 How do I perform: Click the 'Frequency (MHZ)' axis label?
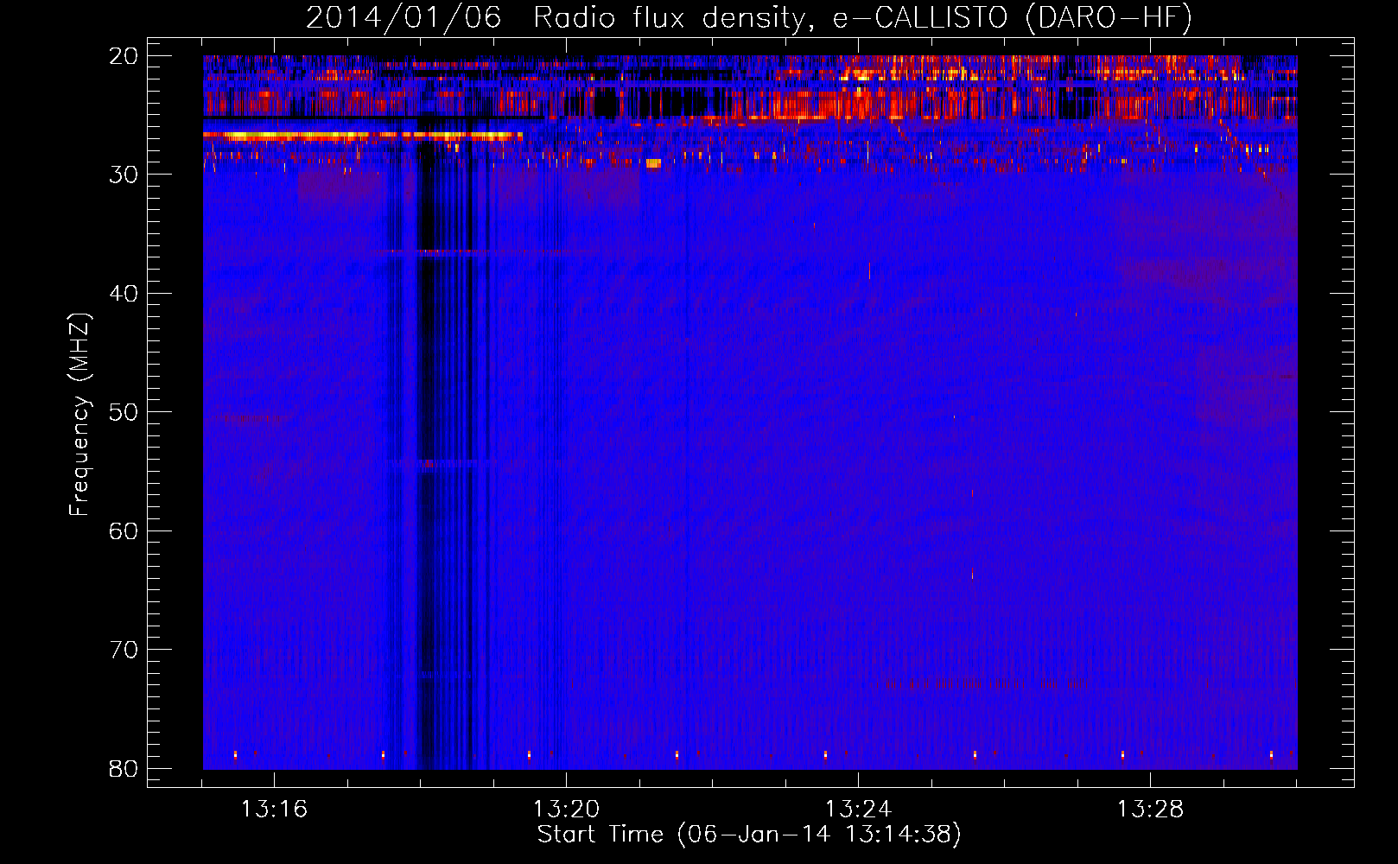79,415
